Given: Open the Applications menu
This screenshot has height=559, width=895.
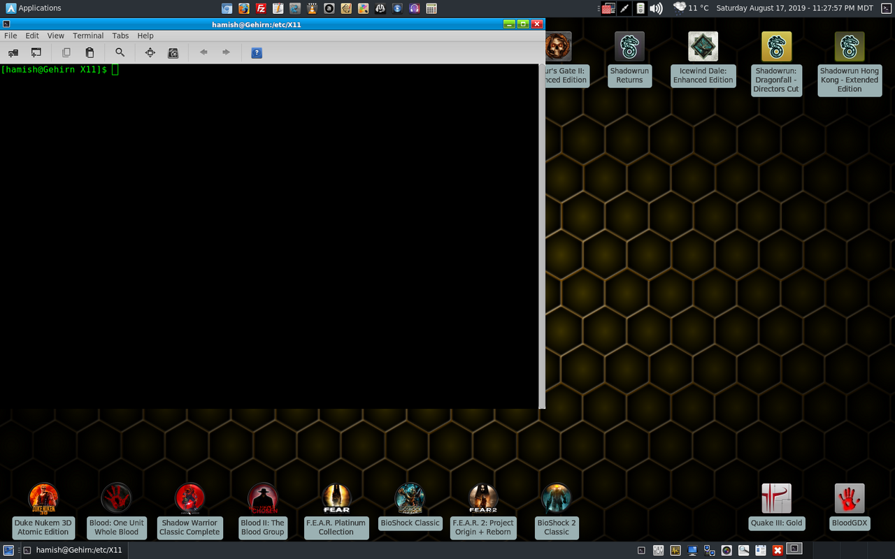Looking at the screenshot, I should pyautogui.click(x=34, y=8).
